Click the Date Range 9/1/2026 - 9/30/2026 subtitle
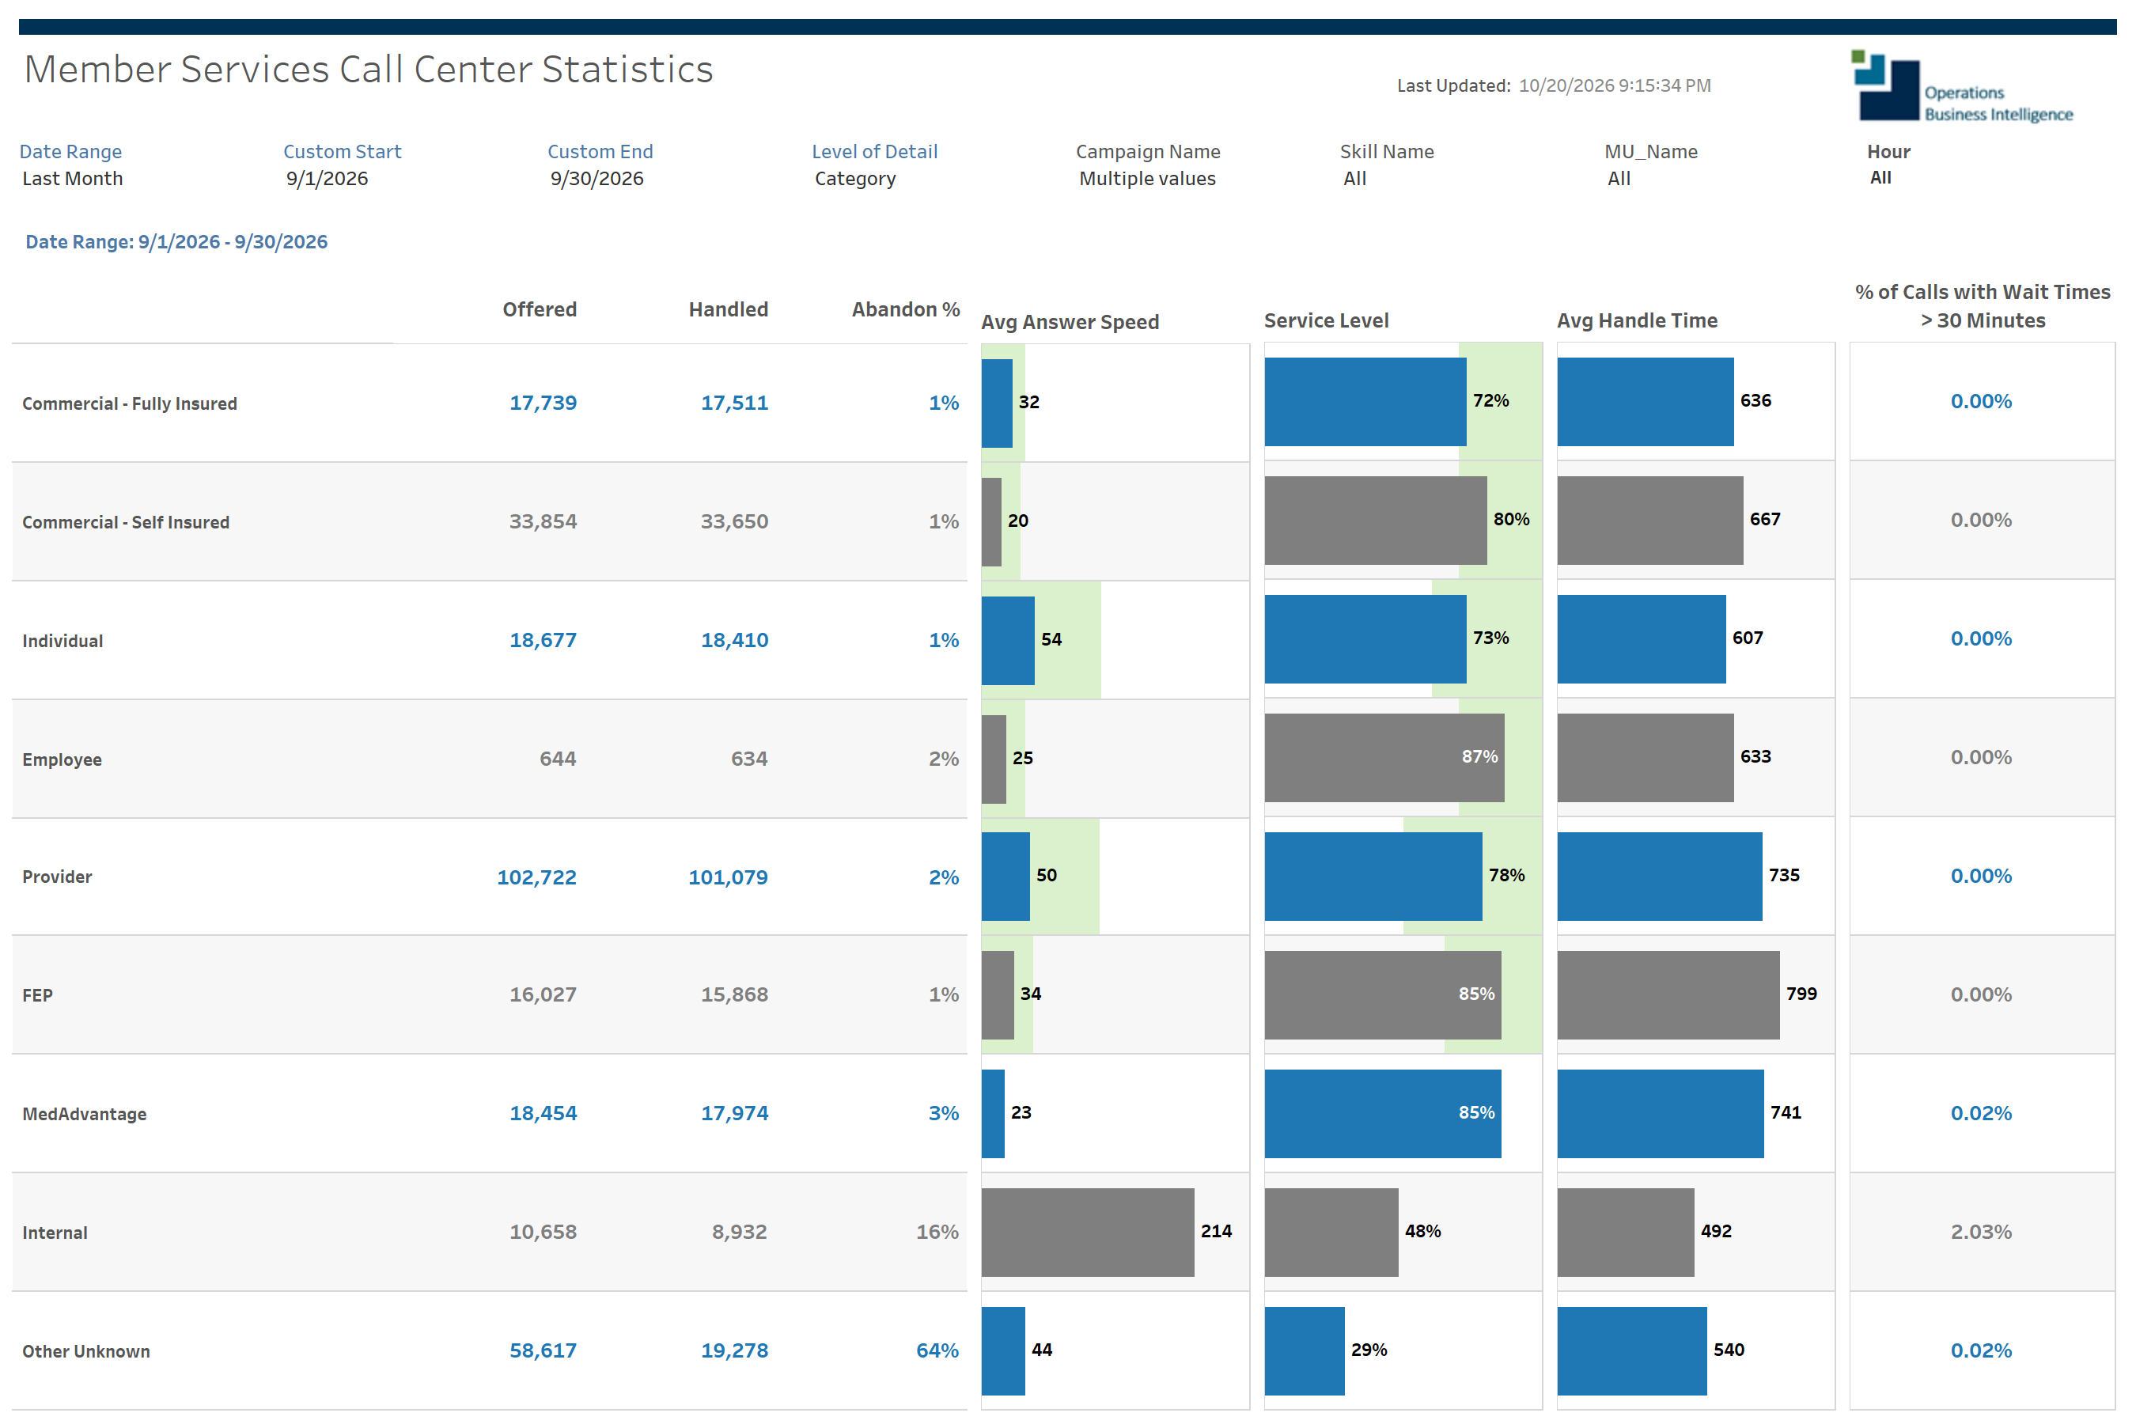 pos(176,243)
